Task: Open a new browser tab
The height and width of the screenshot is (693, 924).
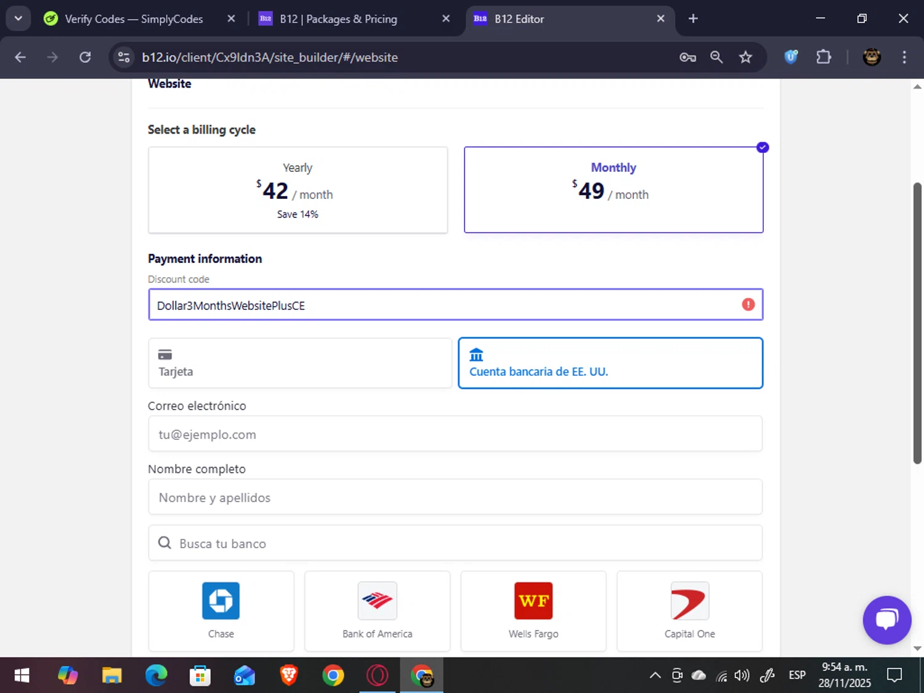Action: pyautogui.click(x=693, y=18)
